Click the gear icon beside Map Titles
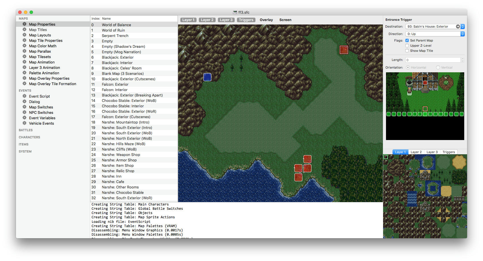483x261 pixels. [24, 30]
